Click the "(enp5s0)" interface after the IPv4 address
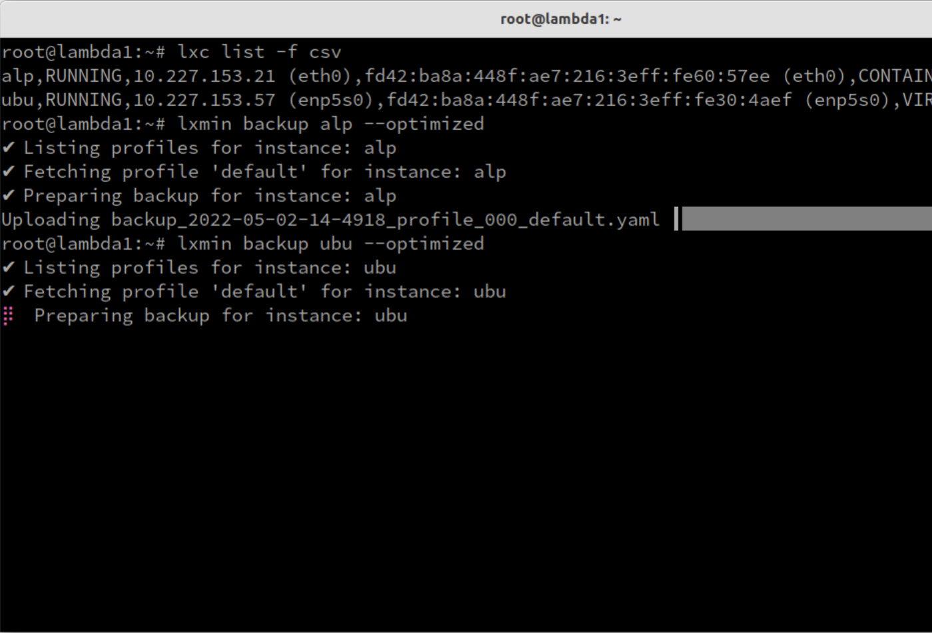This screenshot has width=932, height=633. click(330, 100)
